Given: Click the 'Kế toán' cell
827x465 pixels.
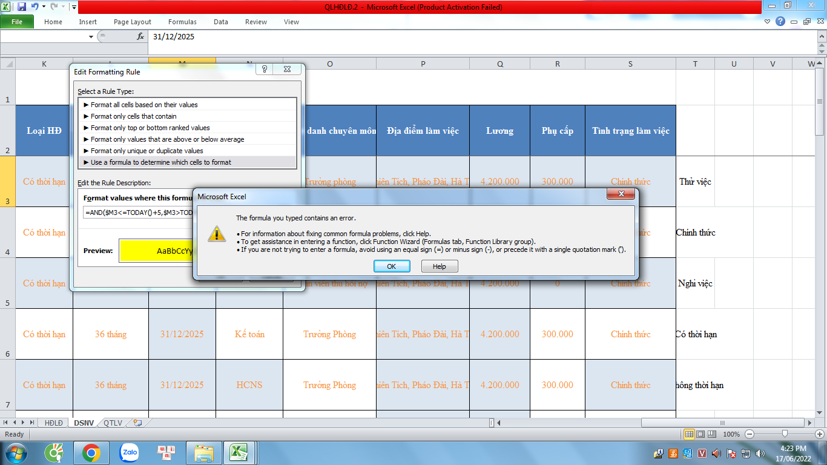Looking at the screenshot, I should pyautogui.click(x=249, y=334).
